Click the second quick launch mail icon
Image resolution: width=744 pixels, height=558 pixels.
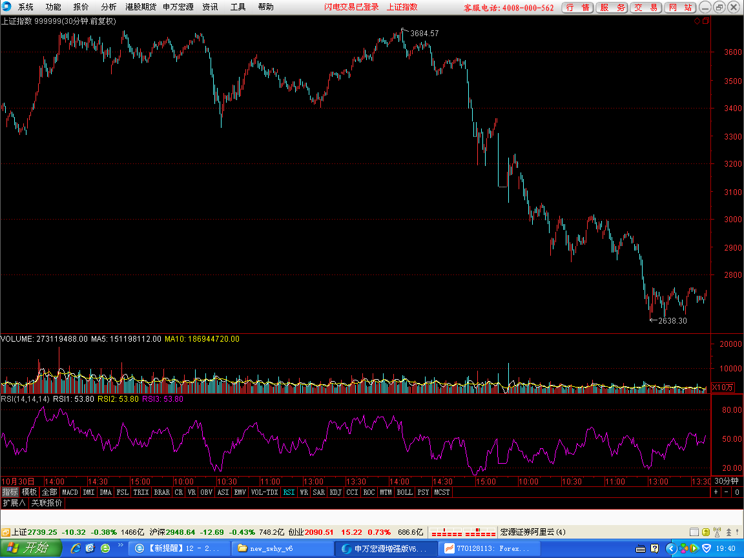pos(90,548)
